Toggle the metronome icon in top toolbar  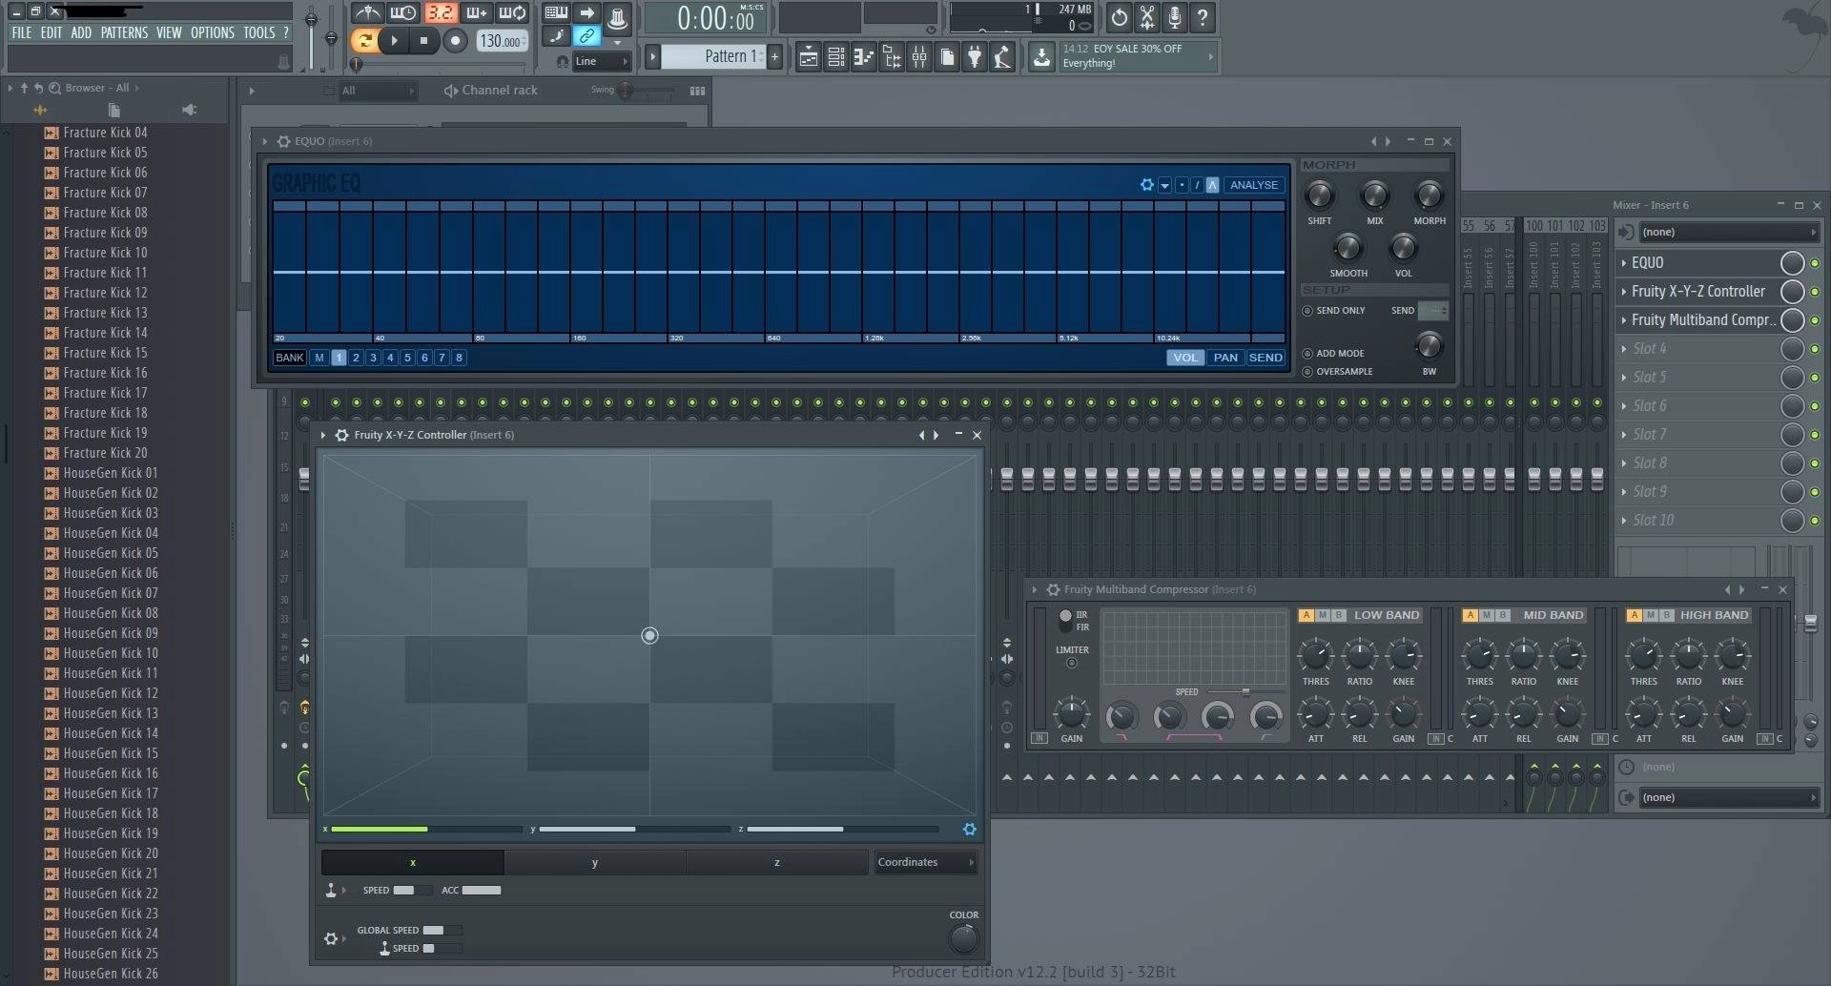[x=367, y=13]
